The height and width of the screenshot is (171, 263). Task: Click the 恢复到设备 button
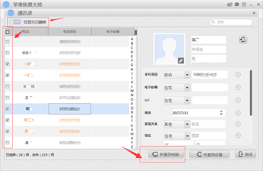[210, 154]
